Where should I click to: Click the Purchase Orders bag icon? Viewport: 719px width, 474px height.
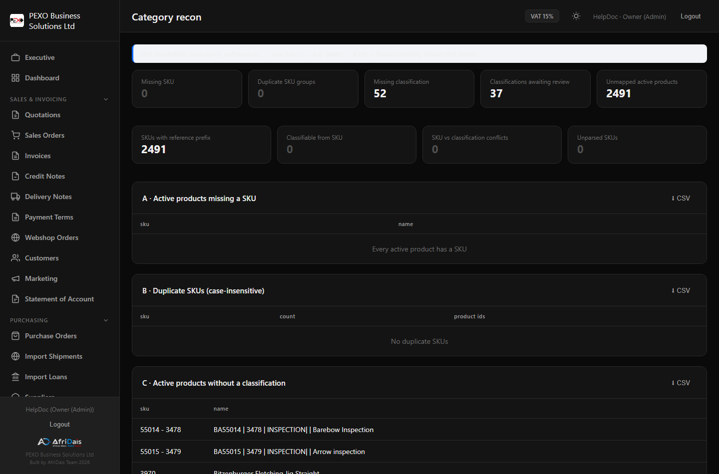[x=15, y=336]
